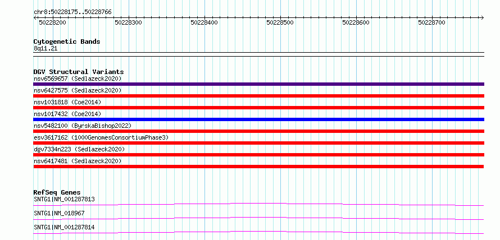500x240 pixels.
Task: Click the magenta line of SNTG1|NM_018967
Action: coord(258,218)
